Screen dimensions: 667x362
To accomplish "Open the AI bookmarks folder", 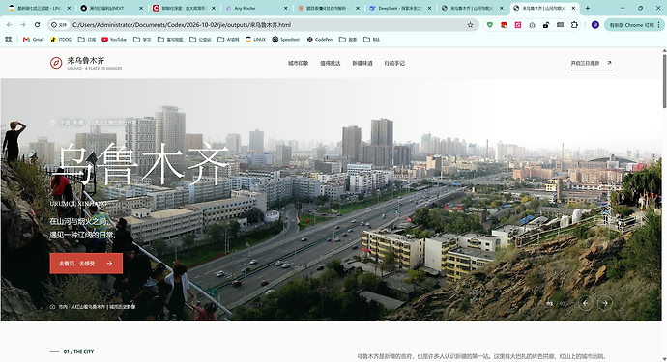I will [228, 39].
